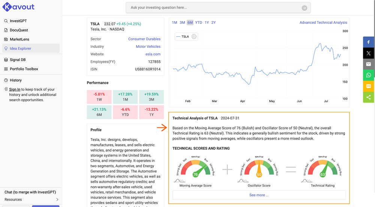Expand See more technical analysis

(x=259, y=195)
